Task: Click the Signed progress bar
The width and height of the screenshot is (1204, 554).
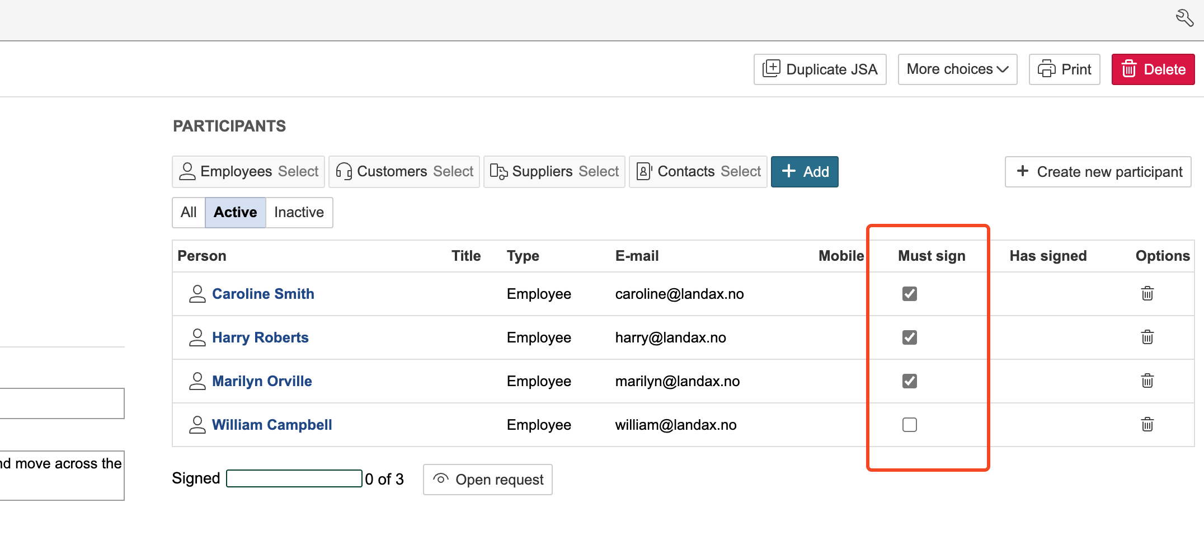Action: 294,479
